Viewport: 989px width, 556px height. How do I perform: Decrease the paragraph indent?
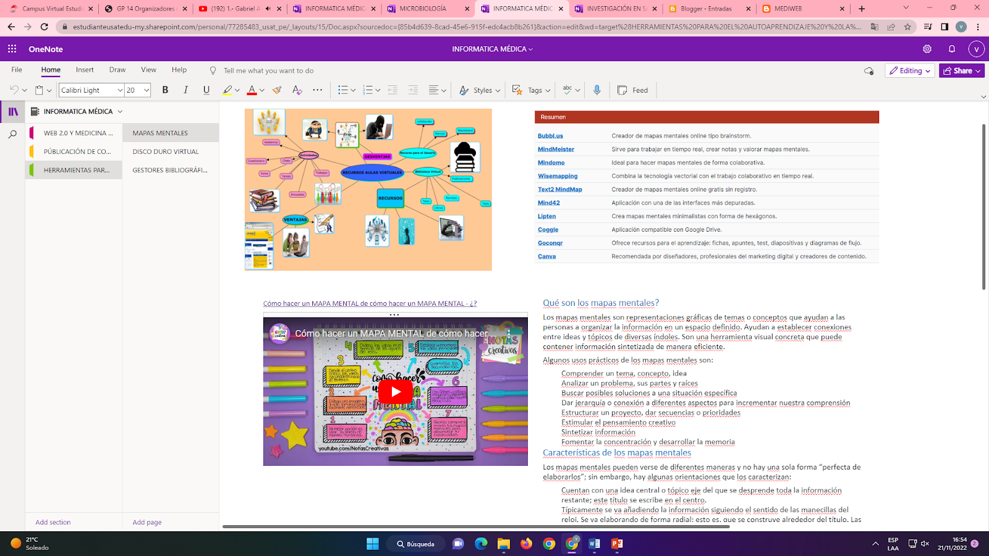click(393, 90)
